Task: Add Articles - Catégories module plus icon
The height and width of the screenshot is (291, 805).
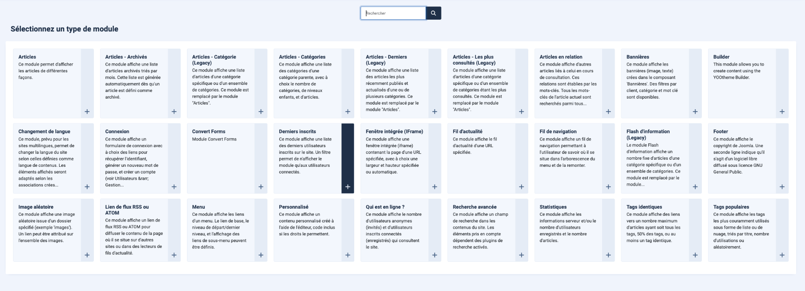Action: pos(348,112)
